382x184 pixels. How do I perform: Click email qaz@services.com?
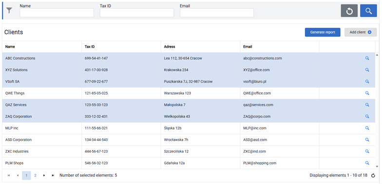click(x=258, y=105)
